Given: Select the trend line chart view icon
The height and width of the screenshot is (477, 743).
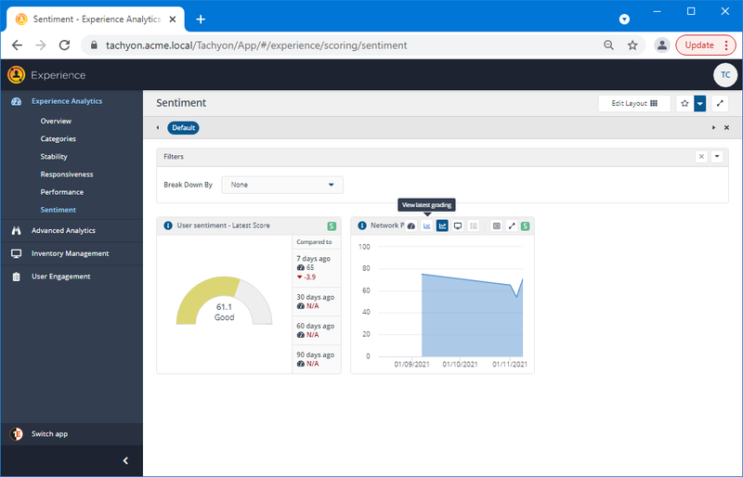Looking at the screenshot, I should pos(442,226).
